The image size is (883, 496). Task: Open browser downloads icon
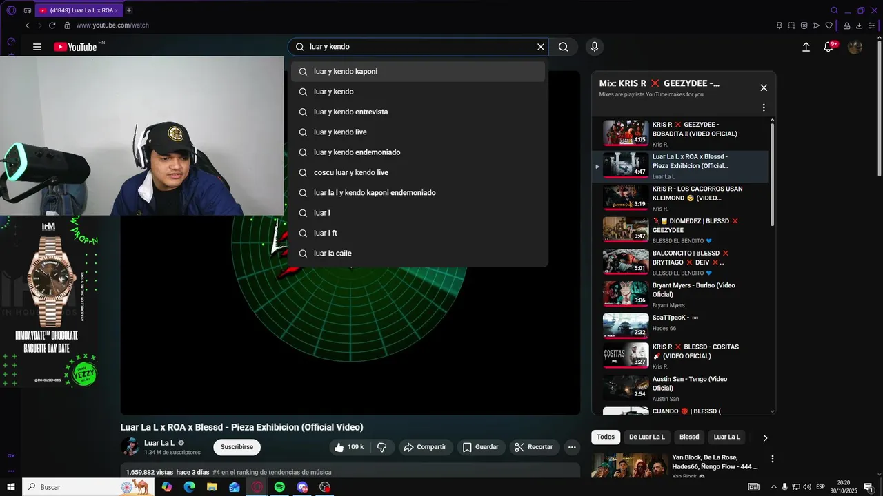[860, 25]
